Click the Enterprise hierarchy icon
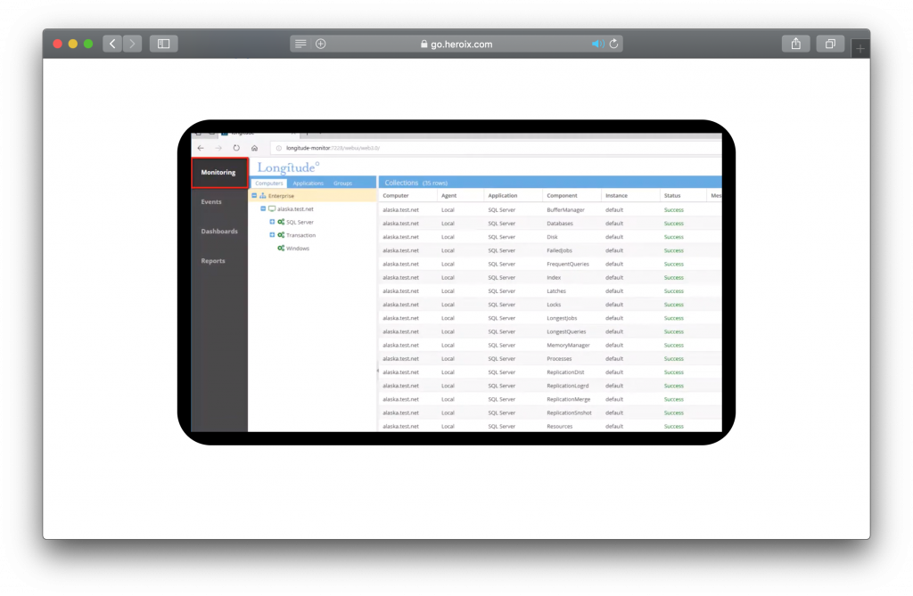The width and height of the screenshot is (913, 596). coord(263,196)
